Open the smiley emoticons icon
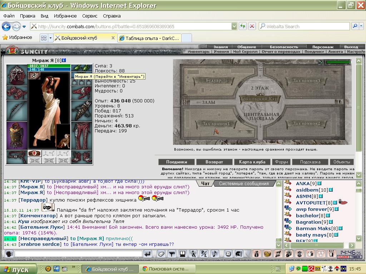This screenshot has height=274, width=366. 228,254
